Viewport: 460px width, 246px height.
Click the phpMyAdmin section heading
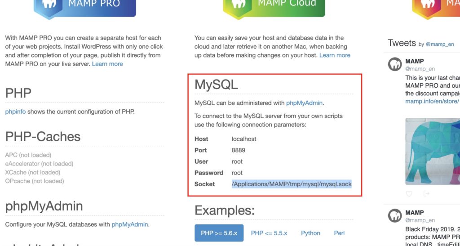(44, 206)
